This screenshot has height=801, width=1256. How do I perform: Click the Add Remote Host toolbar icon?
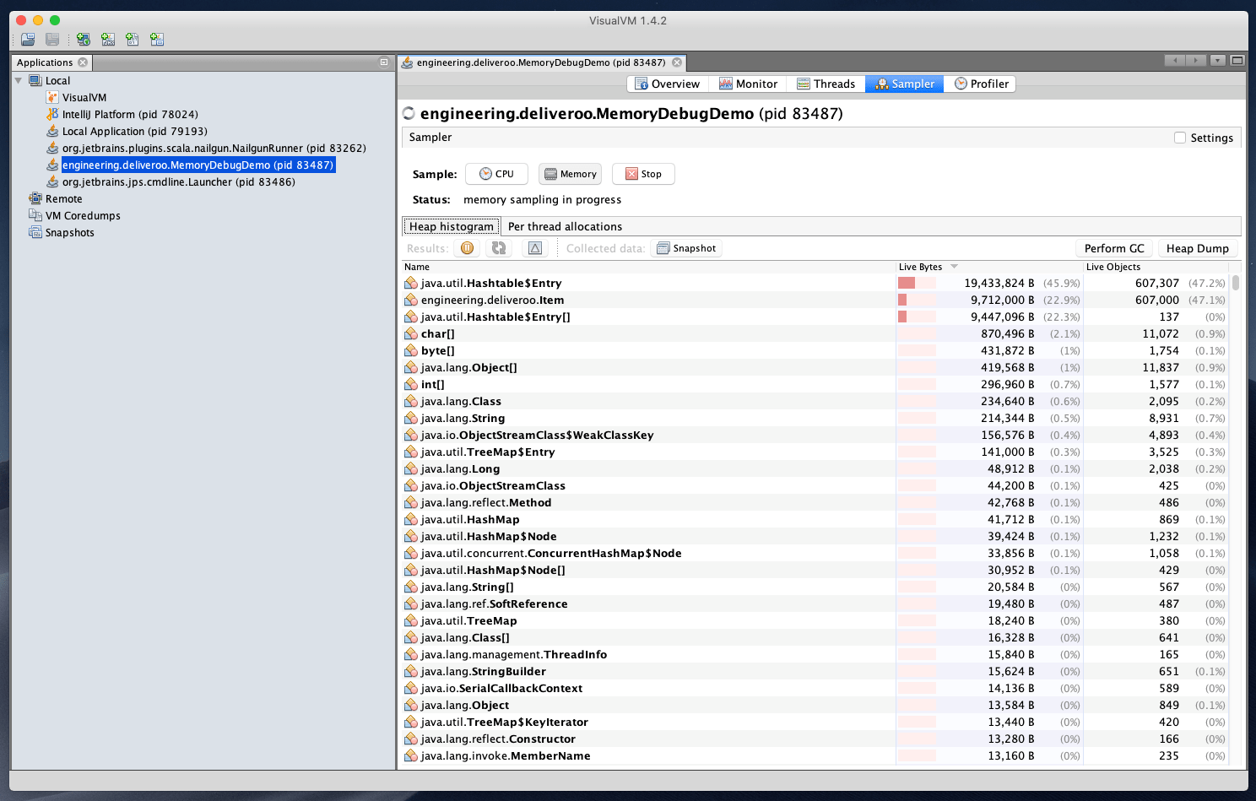coord(83,39)
